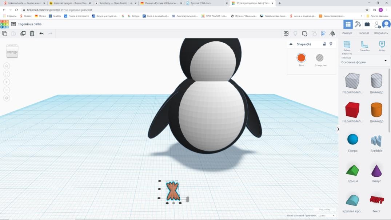Switch to the Русская ИЗБА.docx tab

point(207,3)
